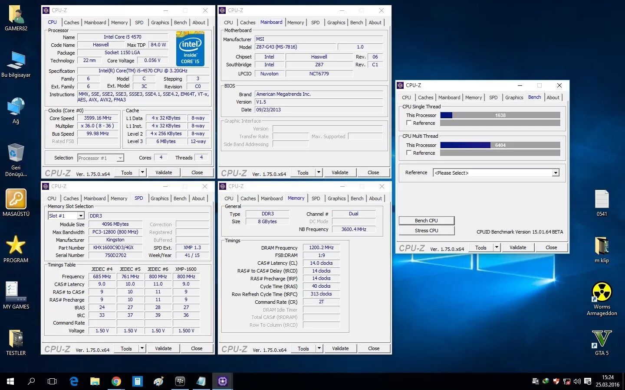Open volume speaker icon in system tray

click(x=577, y=381)
